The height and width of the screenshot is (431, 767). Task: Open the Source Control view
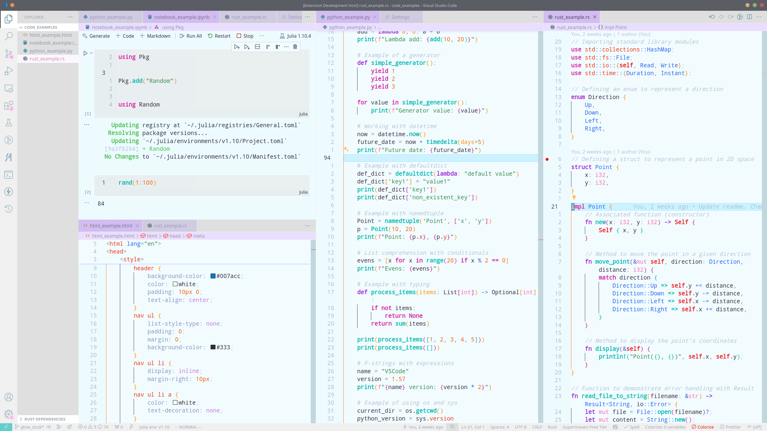click(9, 54)
